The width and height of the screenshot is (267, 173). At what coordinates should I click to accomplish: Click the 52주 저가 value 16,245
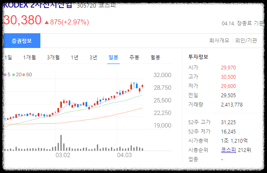point(228,132)
